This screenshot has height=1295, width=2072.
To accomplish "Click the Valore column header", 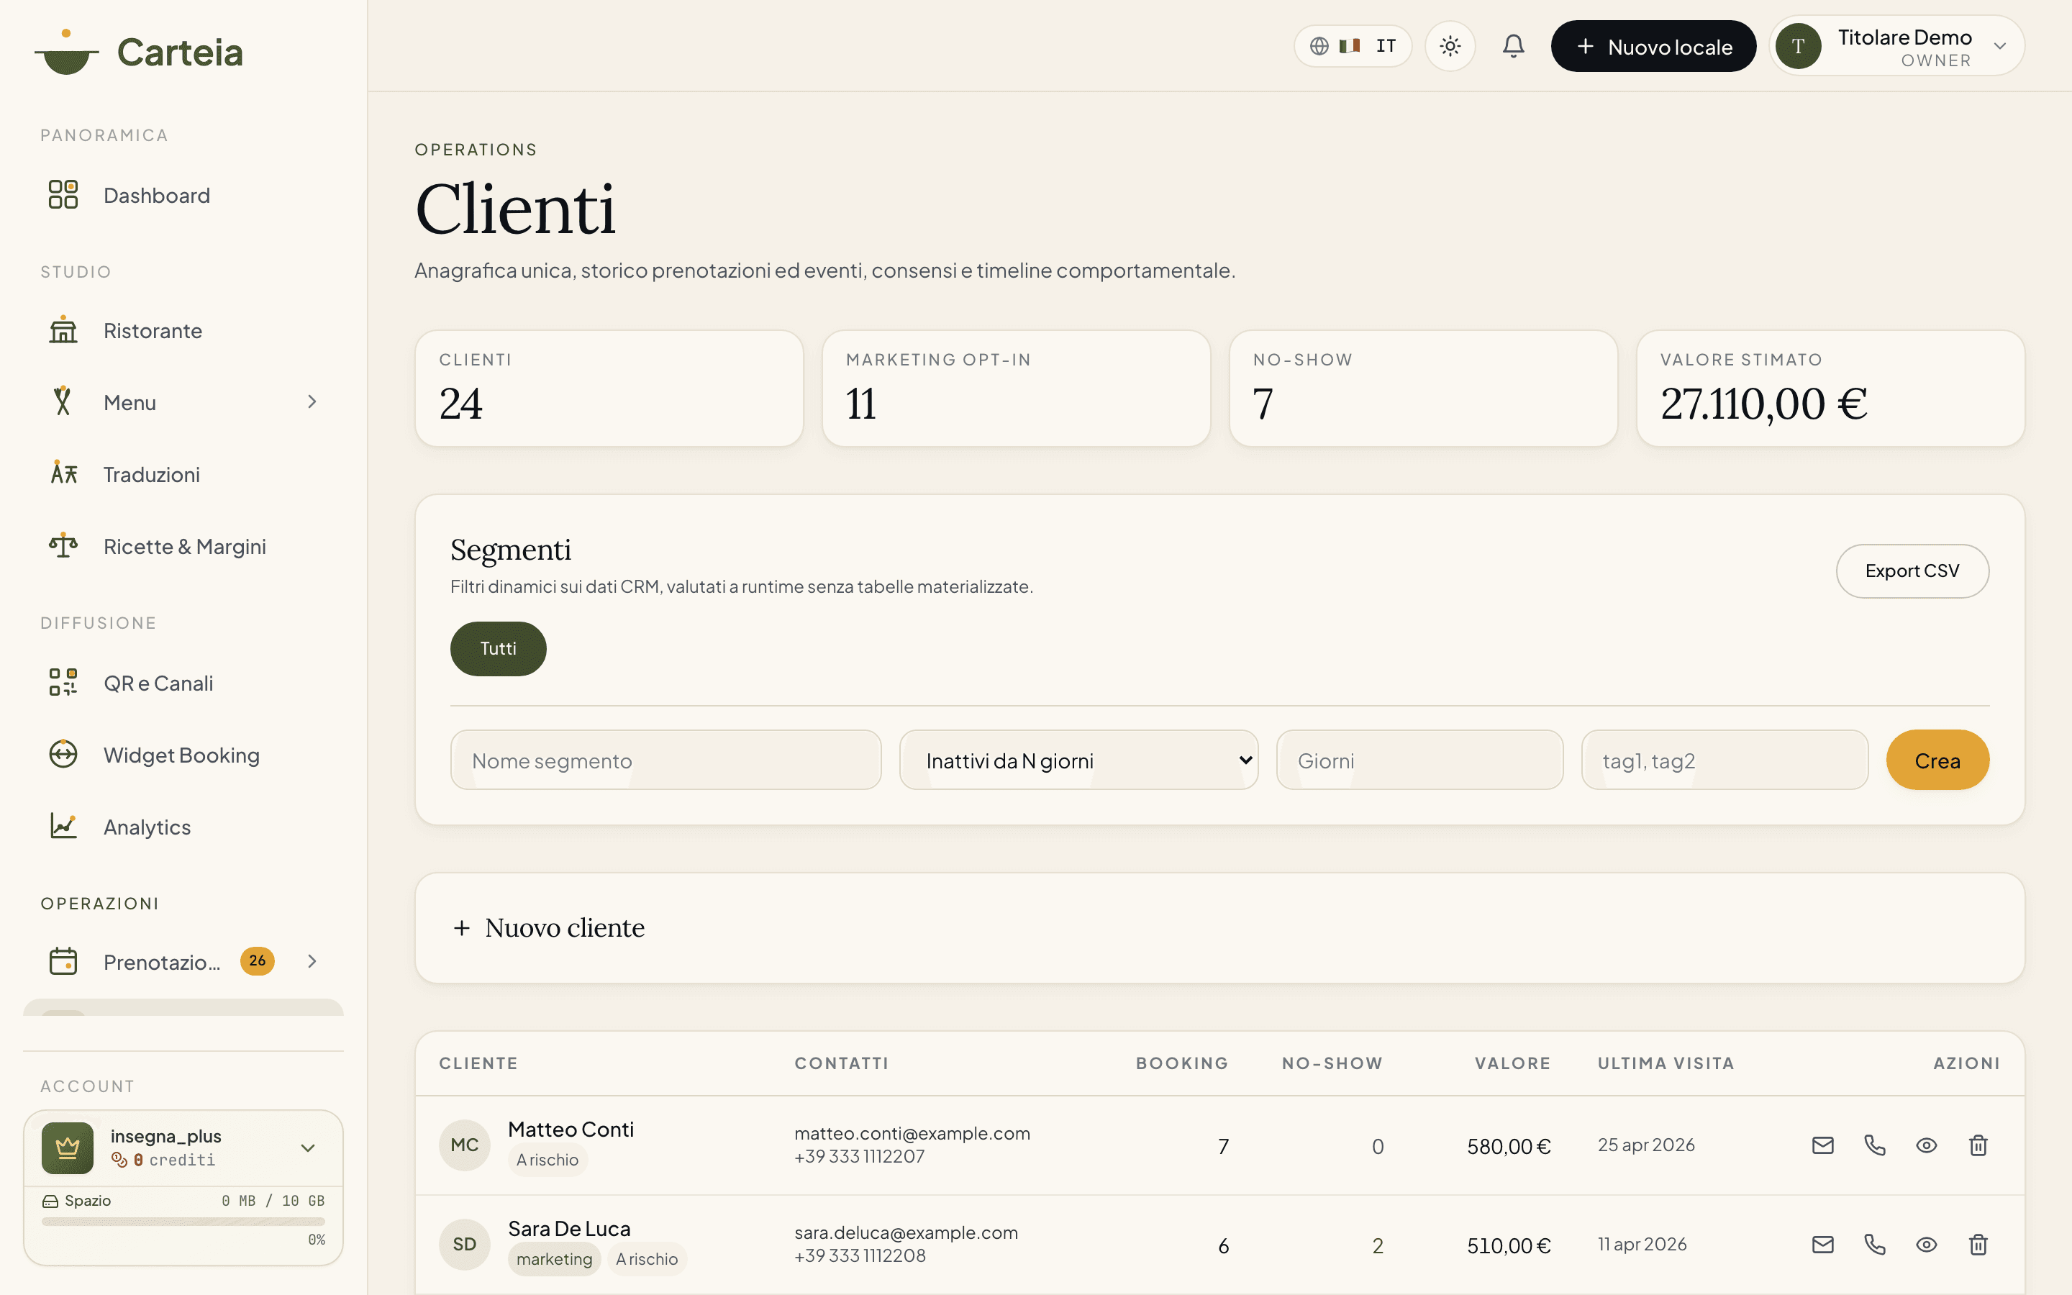I will [x=1512, y=1063].
